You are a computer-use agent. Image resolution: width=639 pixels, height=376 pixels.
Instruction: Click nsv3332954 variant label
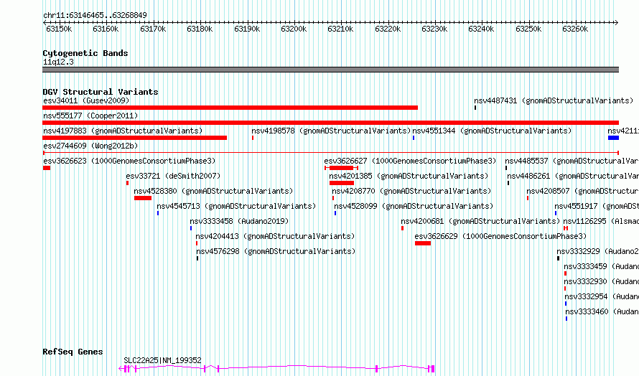click(602, 296)
